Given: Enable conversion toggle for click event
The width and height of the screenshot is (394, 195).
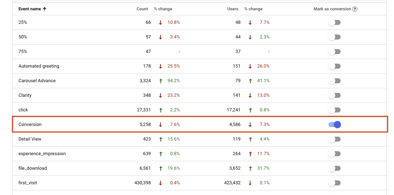Looking at the screenshot, I should (335, 110).
